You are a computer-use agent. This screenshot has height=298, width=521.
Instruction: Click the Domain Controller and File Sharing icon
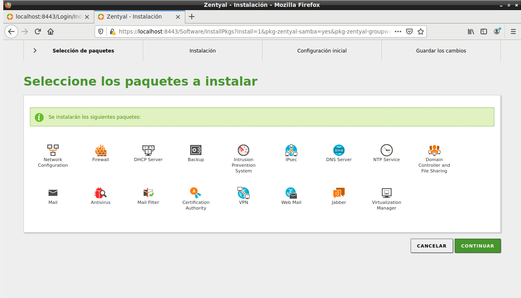coord(434,150)
